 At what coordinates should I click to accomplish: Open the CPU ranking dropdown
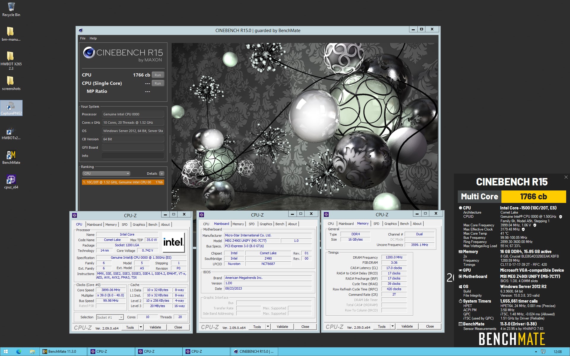click(x=106, y=174)
